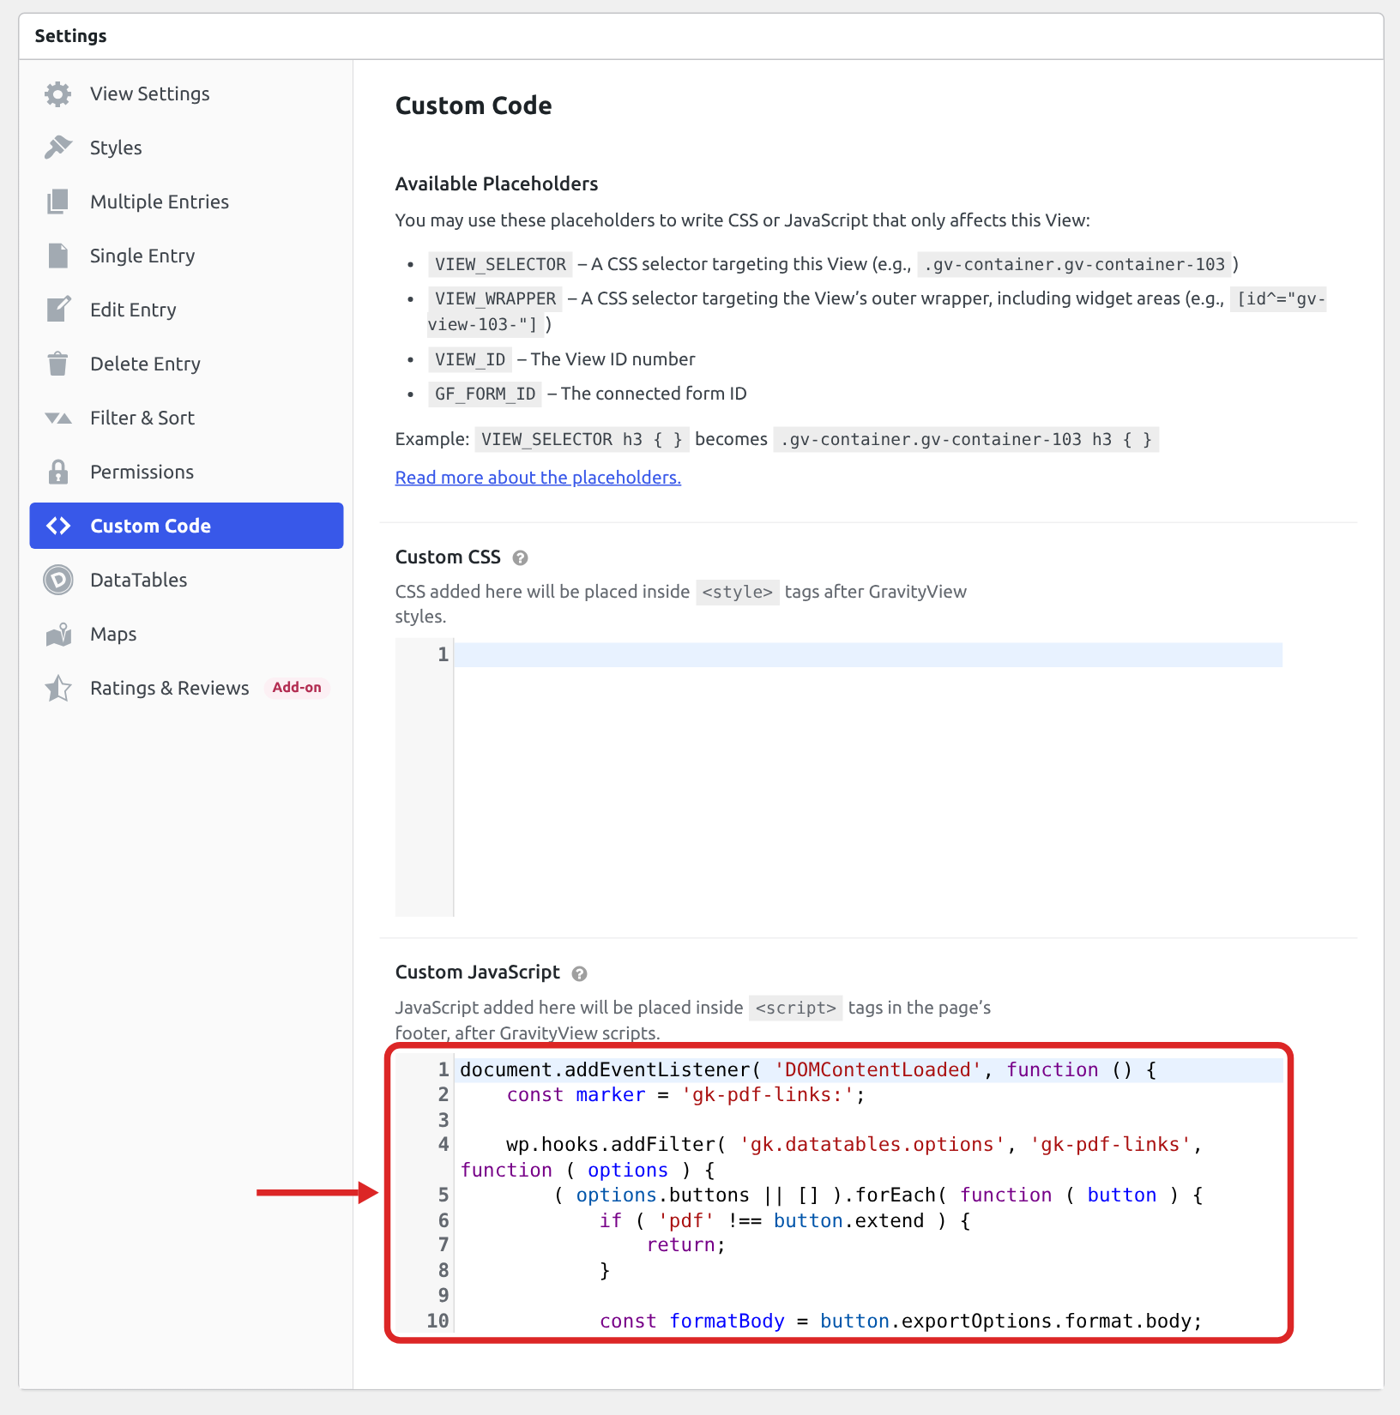This screenshot has width=1400, height=1415.
Task: Click the Multiple Entries pages icon
Action: (57, 202)
